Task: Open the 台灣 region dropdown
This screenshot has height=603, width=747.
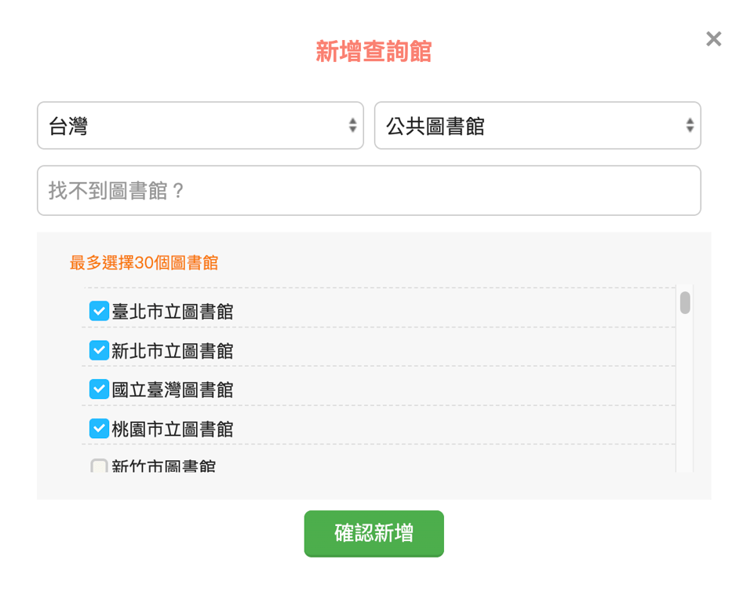Action: [x=200, y=126]
